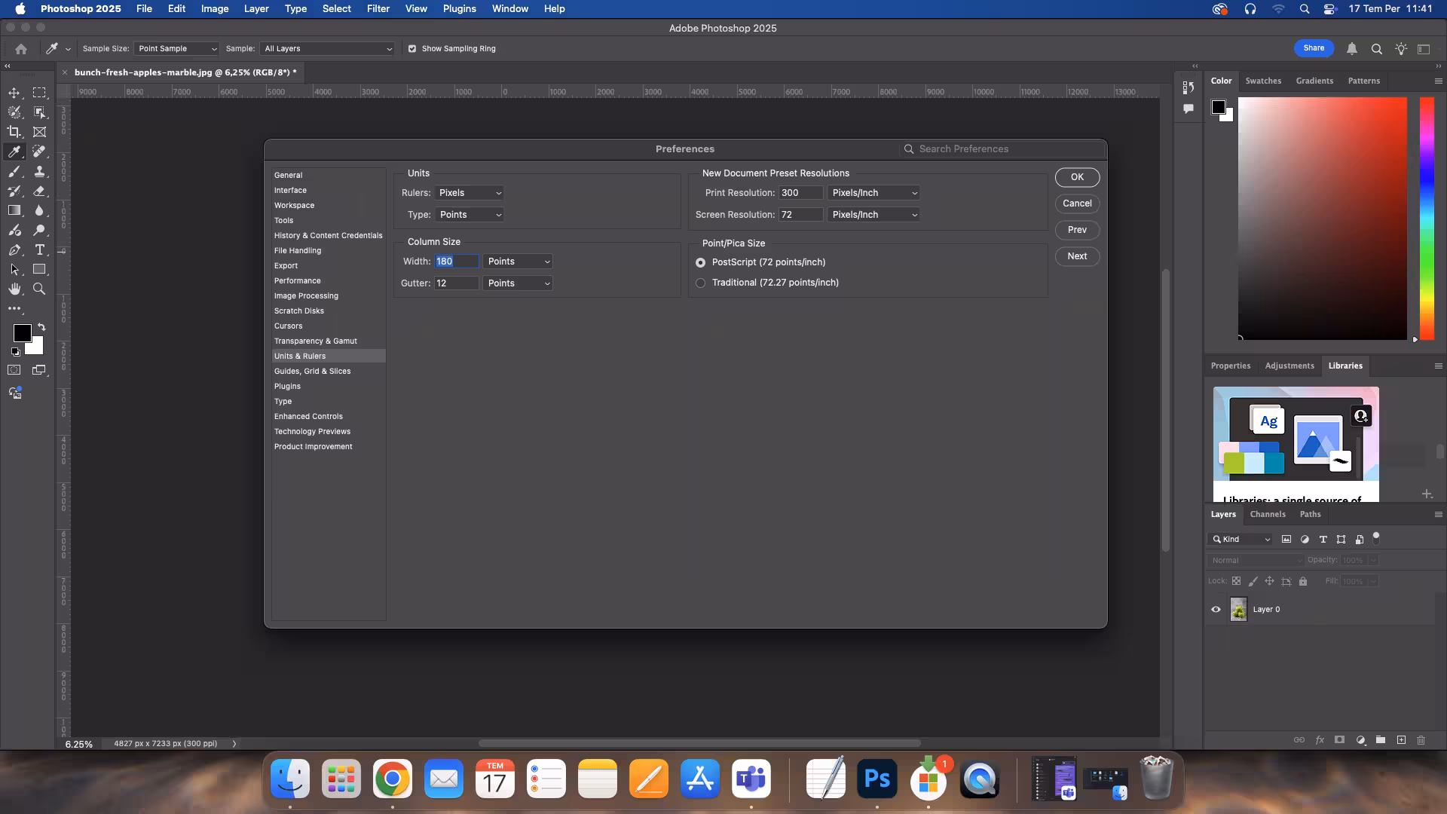Create a new layer icon
The image size is (1447, 814).
click(1401, 740)
